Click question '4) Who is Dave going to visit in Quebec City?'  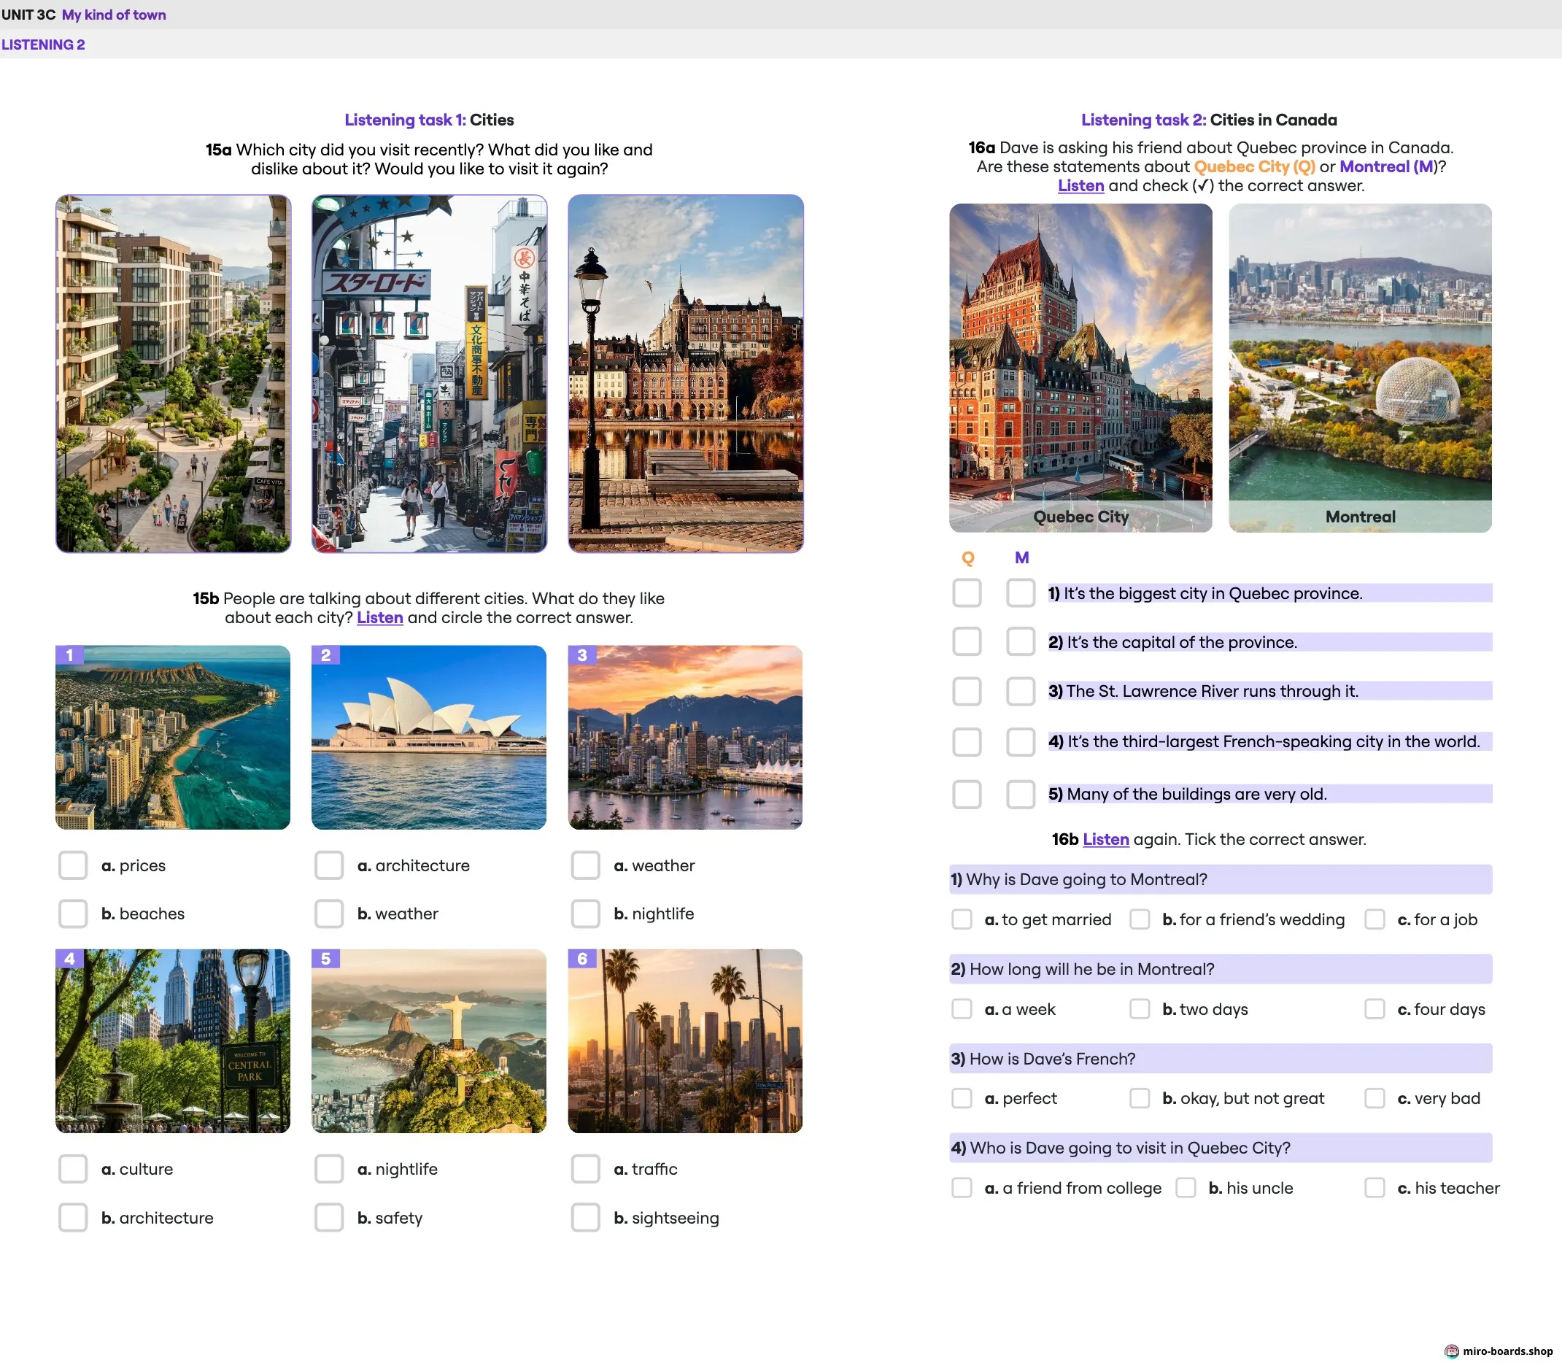coord(1221,1148)
